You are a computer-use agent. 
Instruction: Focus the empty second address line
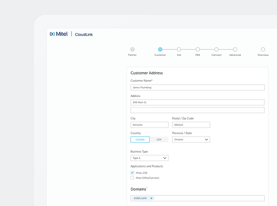click(x=197, y=110)
